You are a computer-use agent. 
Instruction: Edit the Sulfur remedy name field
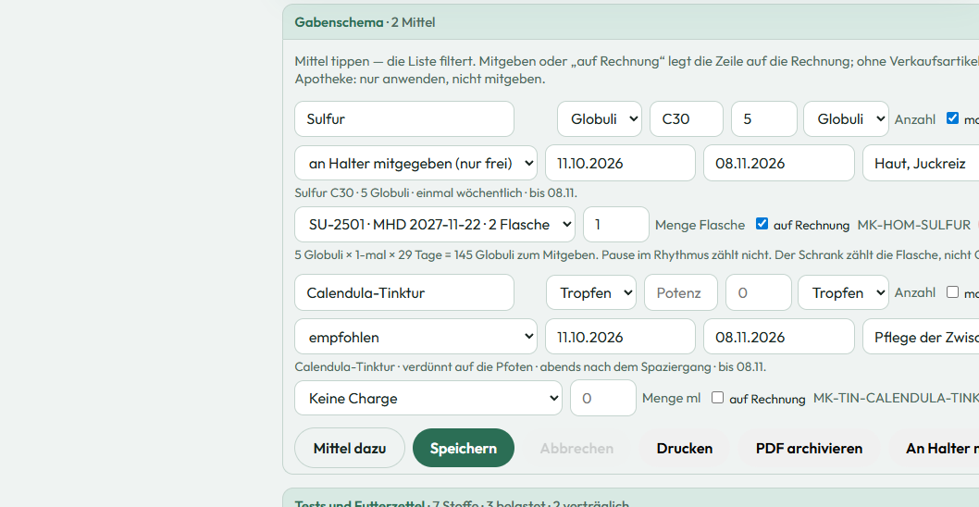point(404,118)
